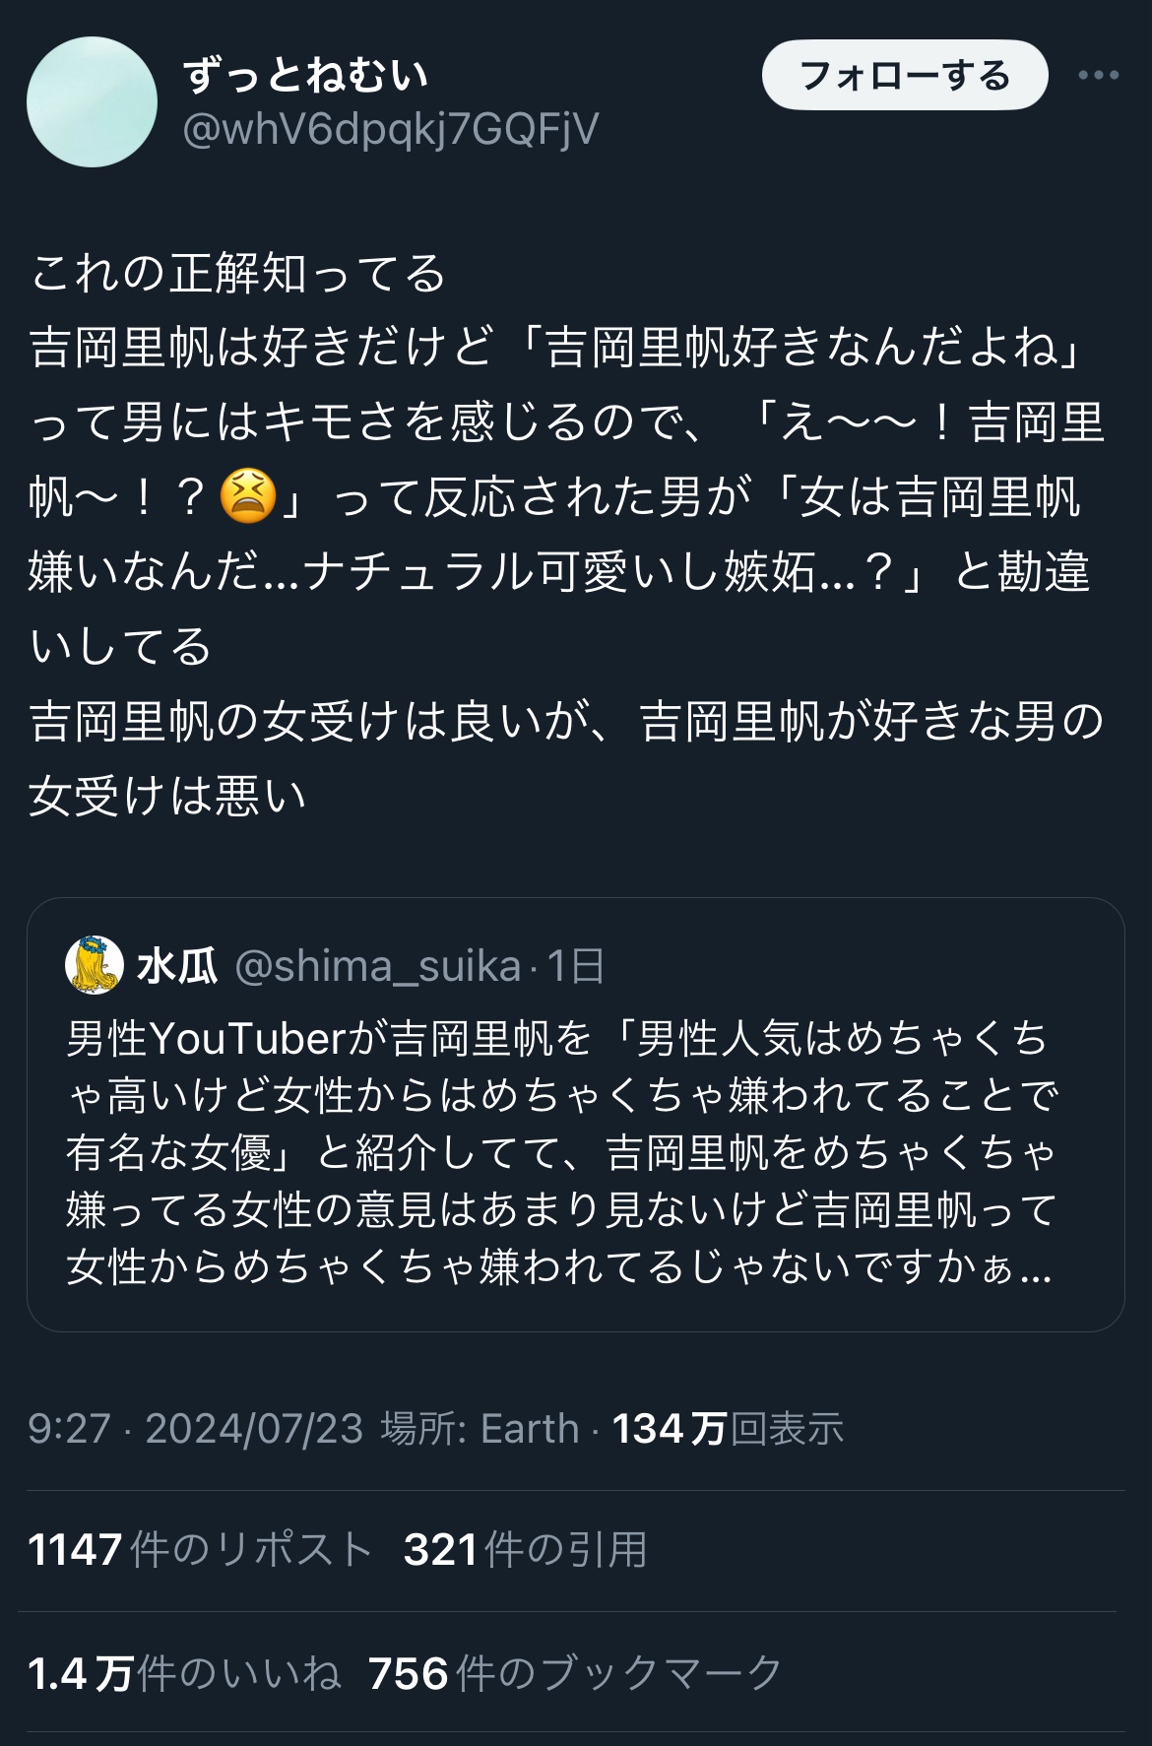Click the 場所: Earth location label
Viewport: 1152px width, 1746px height.
[x=480, y=1428]
